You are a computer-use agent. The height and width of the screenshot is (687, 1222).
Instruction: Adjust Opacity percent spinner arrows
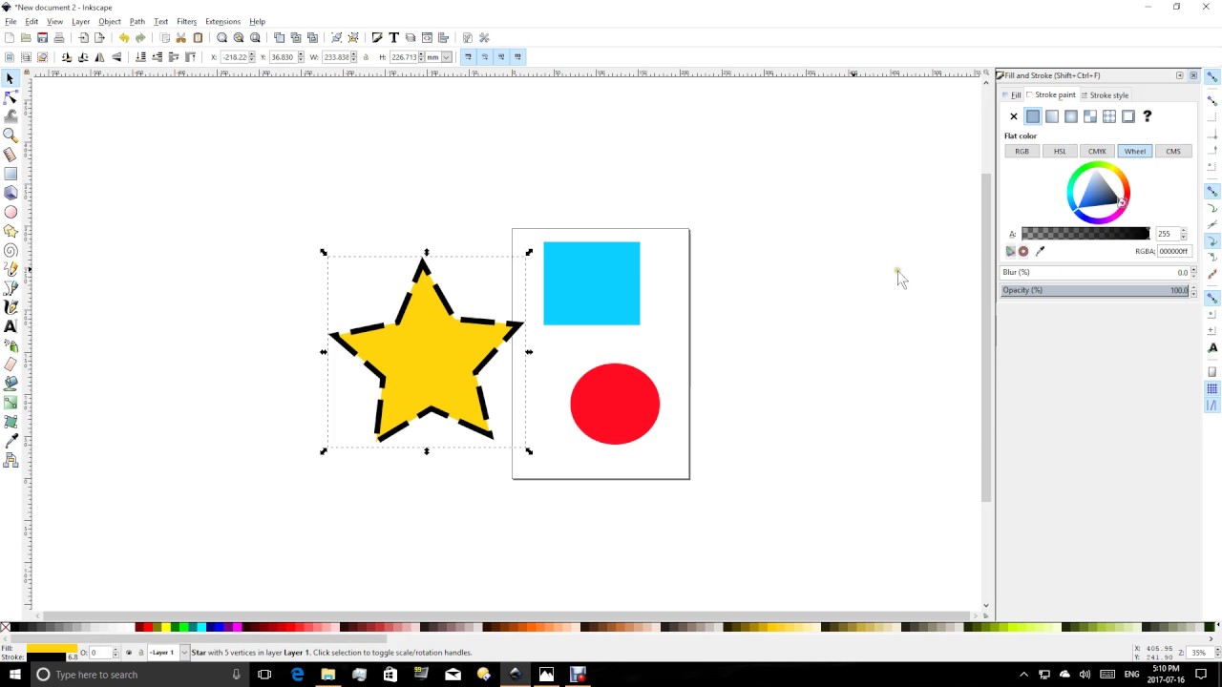pos(1193,290)
